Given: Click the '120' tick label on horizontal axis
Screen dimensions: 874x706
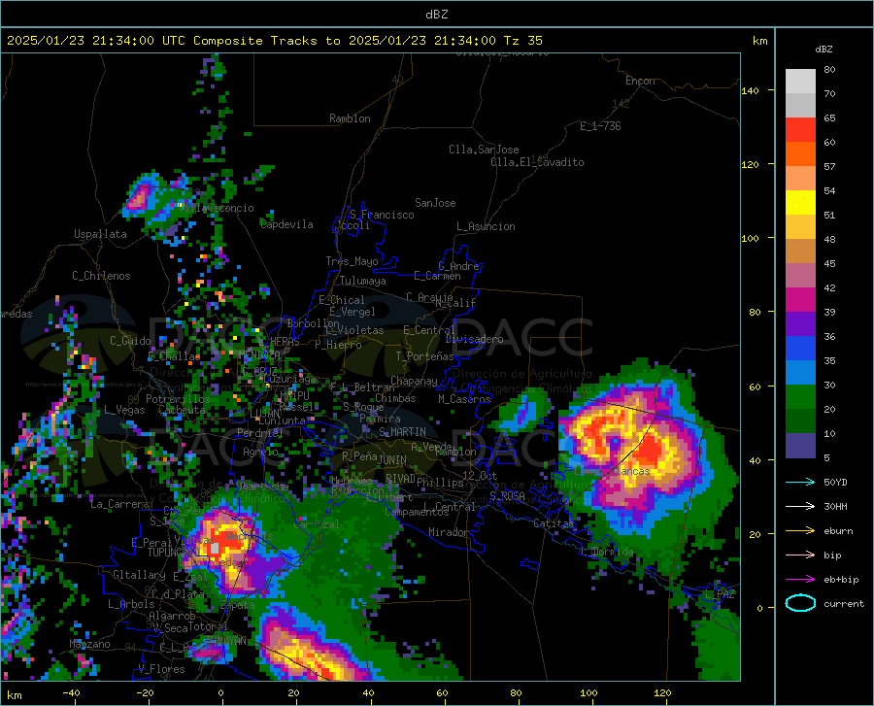Looking at the screenshot, I should (662, 693).
